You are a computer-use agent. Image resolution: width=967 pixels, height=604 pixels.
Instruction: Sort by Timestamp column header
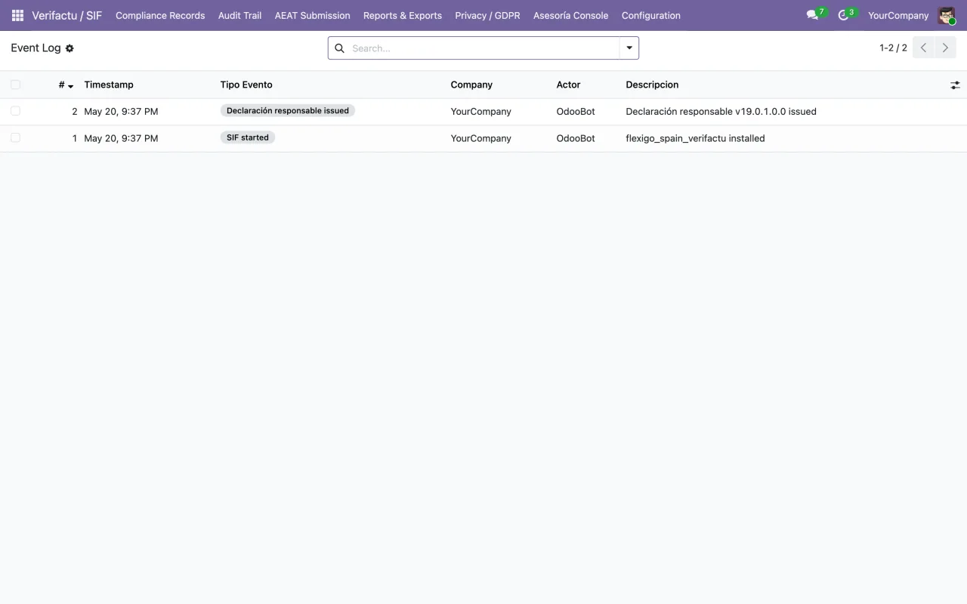(109, 85)
